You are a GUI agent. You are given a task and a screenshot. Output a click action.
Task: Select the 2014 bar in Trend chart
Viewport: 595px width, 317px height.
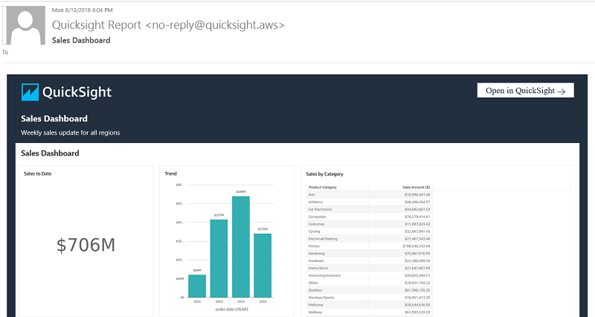(x=241, y=247)
